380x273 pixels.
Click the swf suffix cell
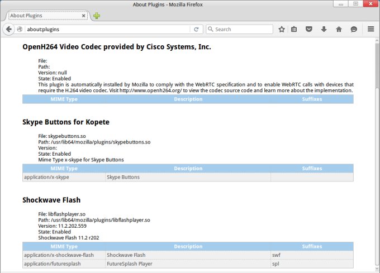tap(312, 255)
